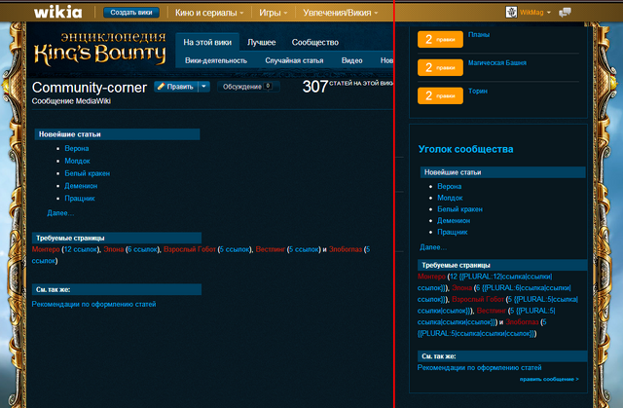Open Деменион link in main article list
Screen dimensions: 623x408
coord(81,186)
